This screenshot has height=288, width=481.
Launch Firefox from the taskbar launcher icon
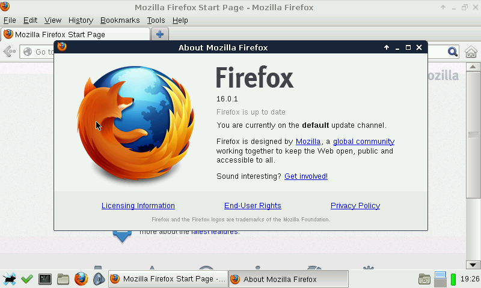point(81,279)
